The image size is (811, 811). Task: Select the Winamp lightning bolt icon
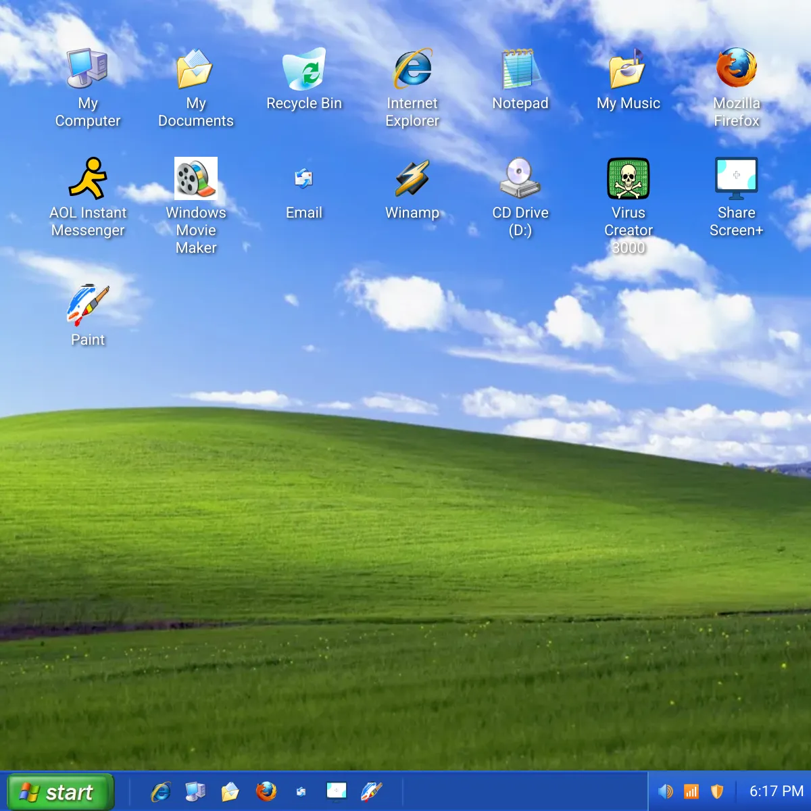[x=412, y=178]
